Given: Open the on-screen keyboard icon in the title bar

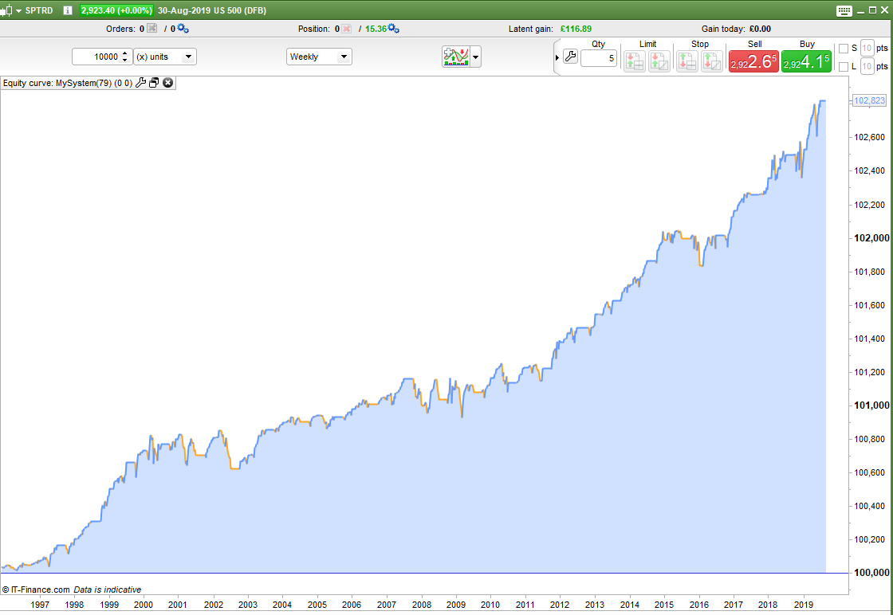Looking at the screenshot, I should pyautogui.click(x=844, y=11).
